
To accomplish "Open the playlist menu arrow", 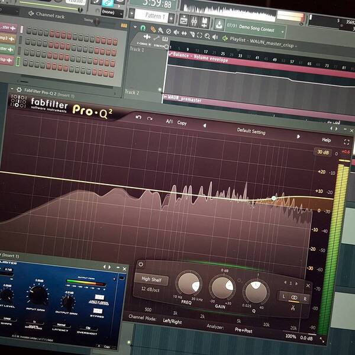I will coord(135,27).
